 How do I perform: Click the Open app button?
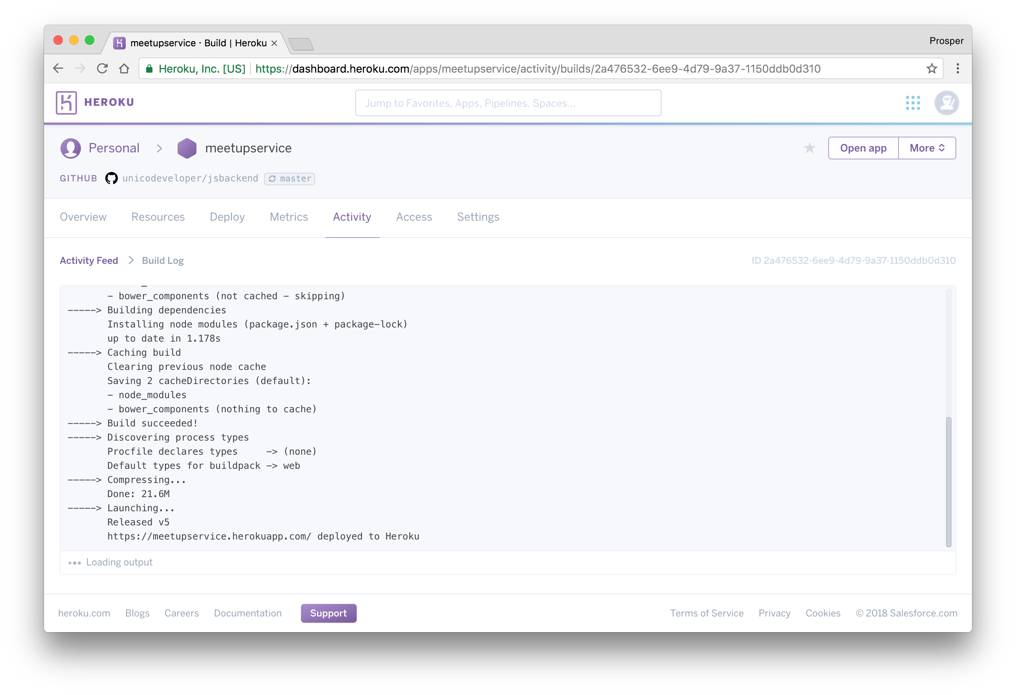click(x=863, y=148)
